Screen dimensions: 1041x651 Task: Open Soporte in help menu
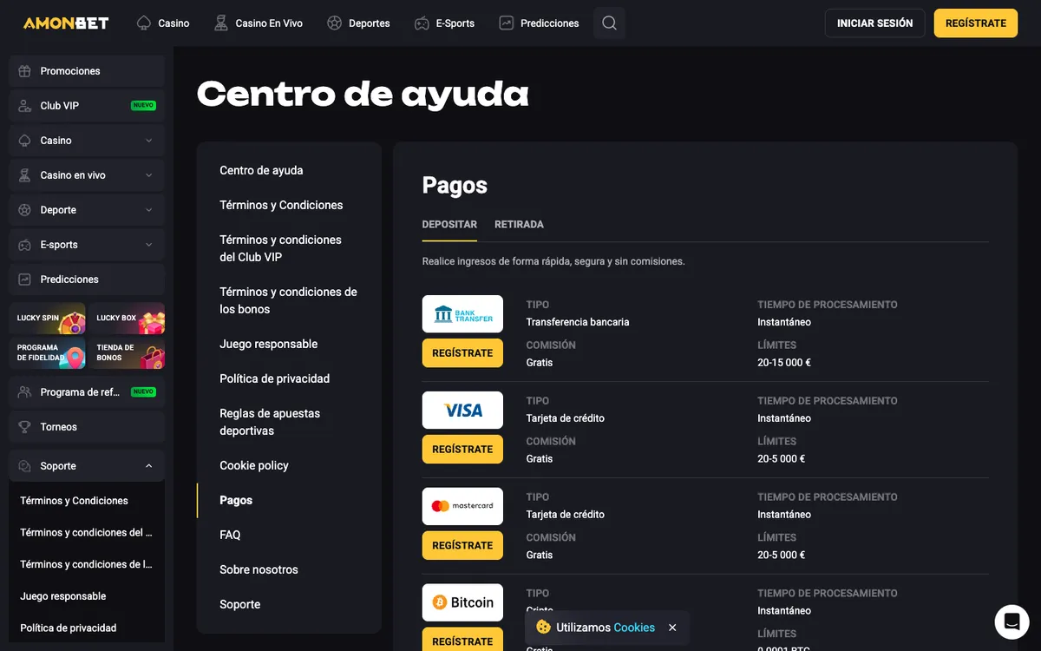(240, 605)
